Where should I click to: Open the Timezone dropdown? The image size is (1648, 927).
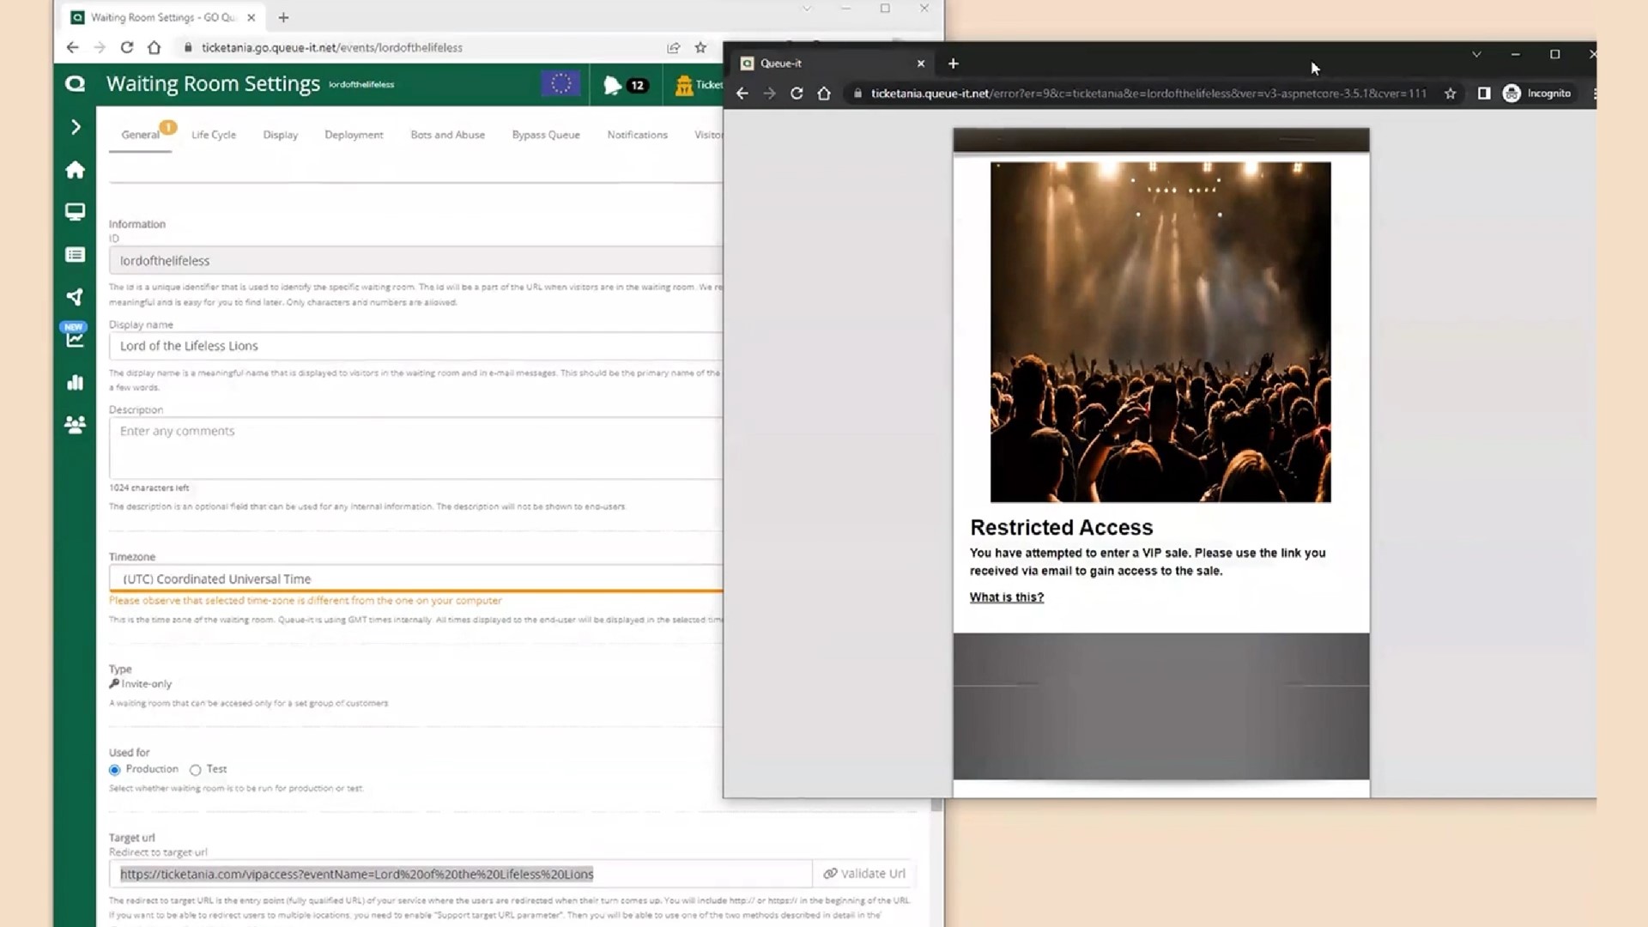pos(416,579)
